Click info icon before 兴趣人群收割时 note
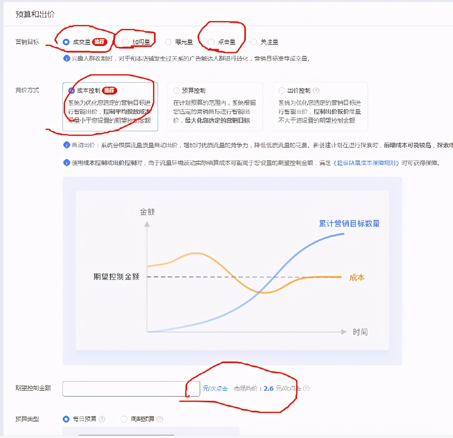The height and width of the screenshot is (438, 453). point(66,58)
